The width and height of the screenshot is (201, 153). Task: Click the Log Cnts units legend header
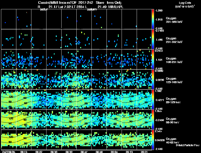pos(185,5)
